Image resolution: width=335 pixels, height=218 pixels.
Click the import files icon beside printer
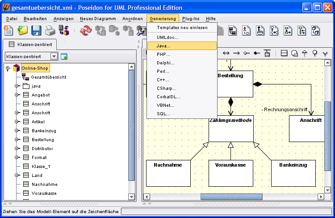point(64,30)
